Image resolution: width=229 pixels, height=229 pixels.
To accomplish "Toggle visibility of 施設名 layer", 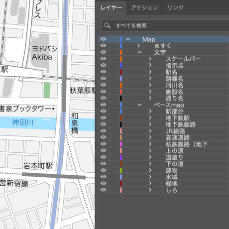I will pos(103,92).
